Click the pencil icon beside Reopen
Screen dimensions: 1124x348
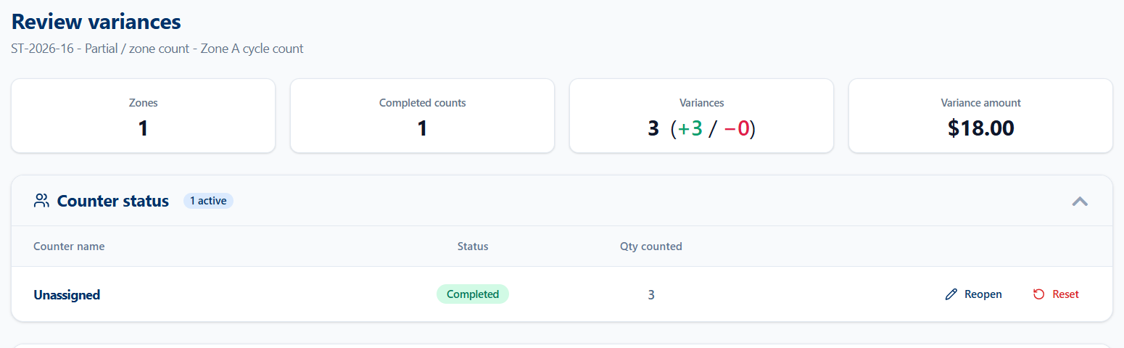tap(951, 294)
